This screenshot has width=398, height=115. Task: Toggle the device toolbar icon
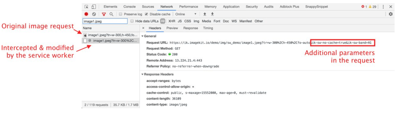(94, 7)
